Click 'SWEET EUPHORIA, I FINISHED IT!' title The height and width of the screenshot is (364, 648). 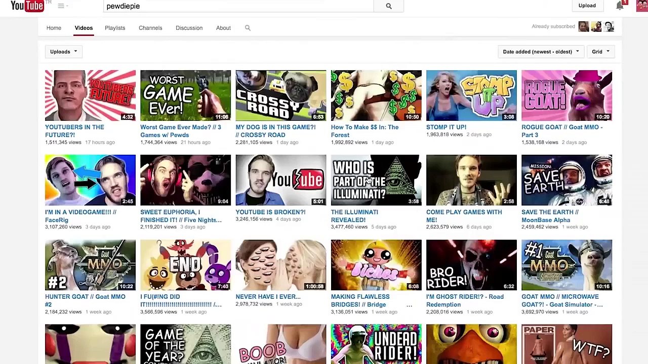[181, 216]
